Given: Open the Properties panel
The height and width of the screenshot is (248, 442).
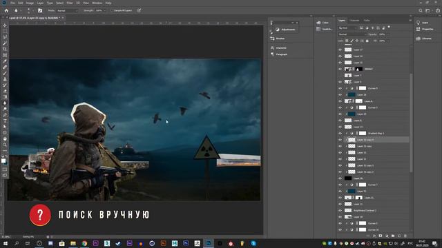Looking at the screenshot, I should point(425,29).
